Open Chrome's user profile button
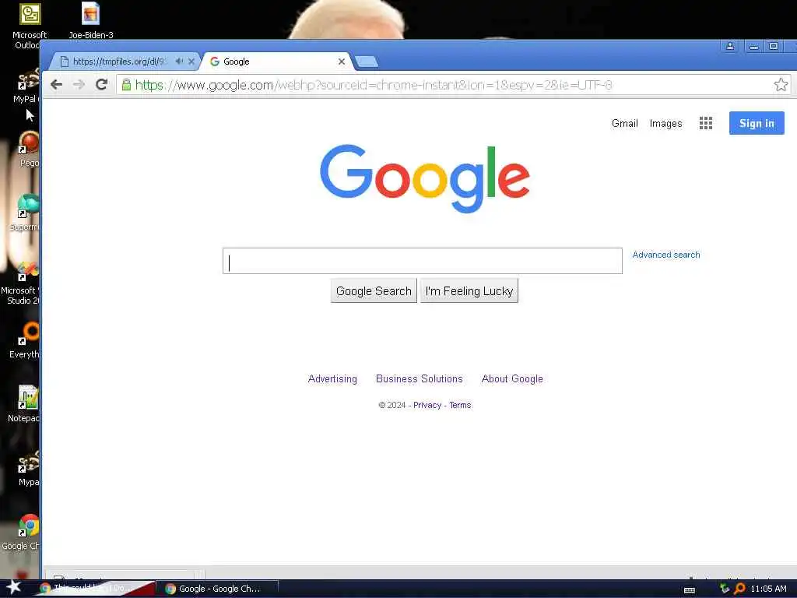Screen dimensions: 797x598 pos(730,46)
